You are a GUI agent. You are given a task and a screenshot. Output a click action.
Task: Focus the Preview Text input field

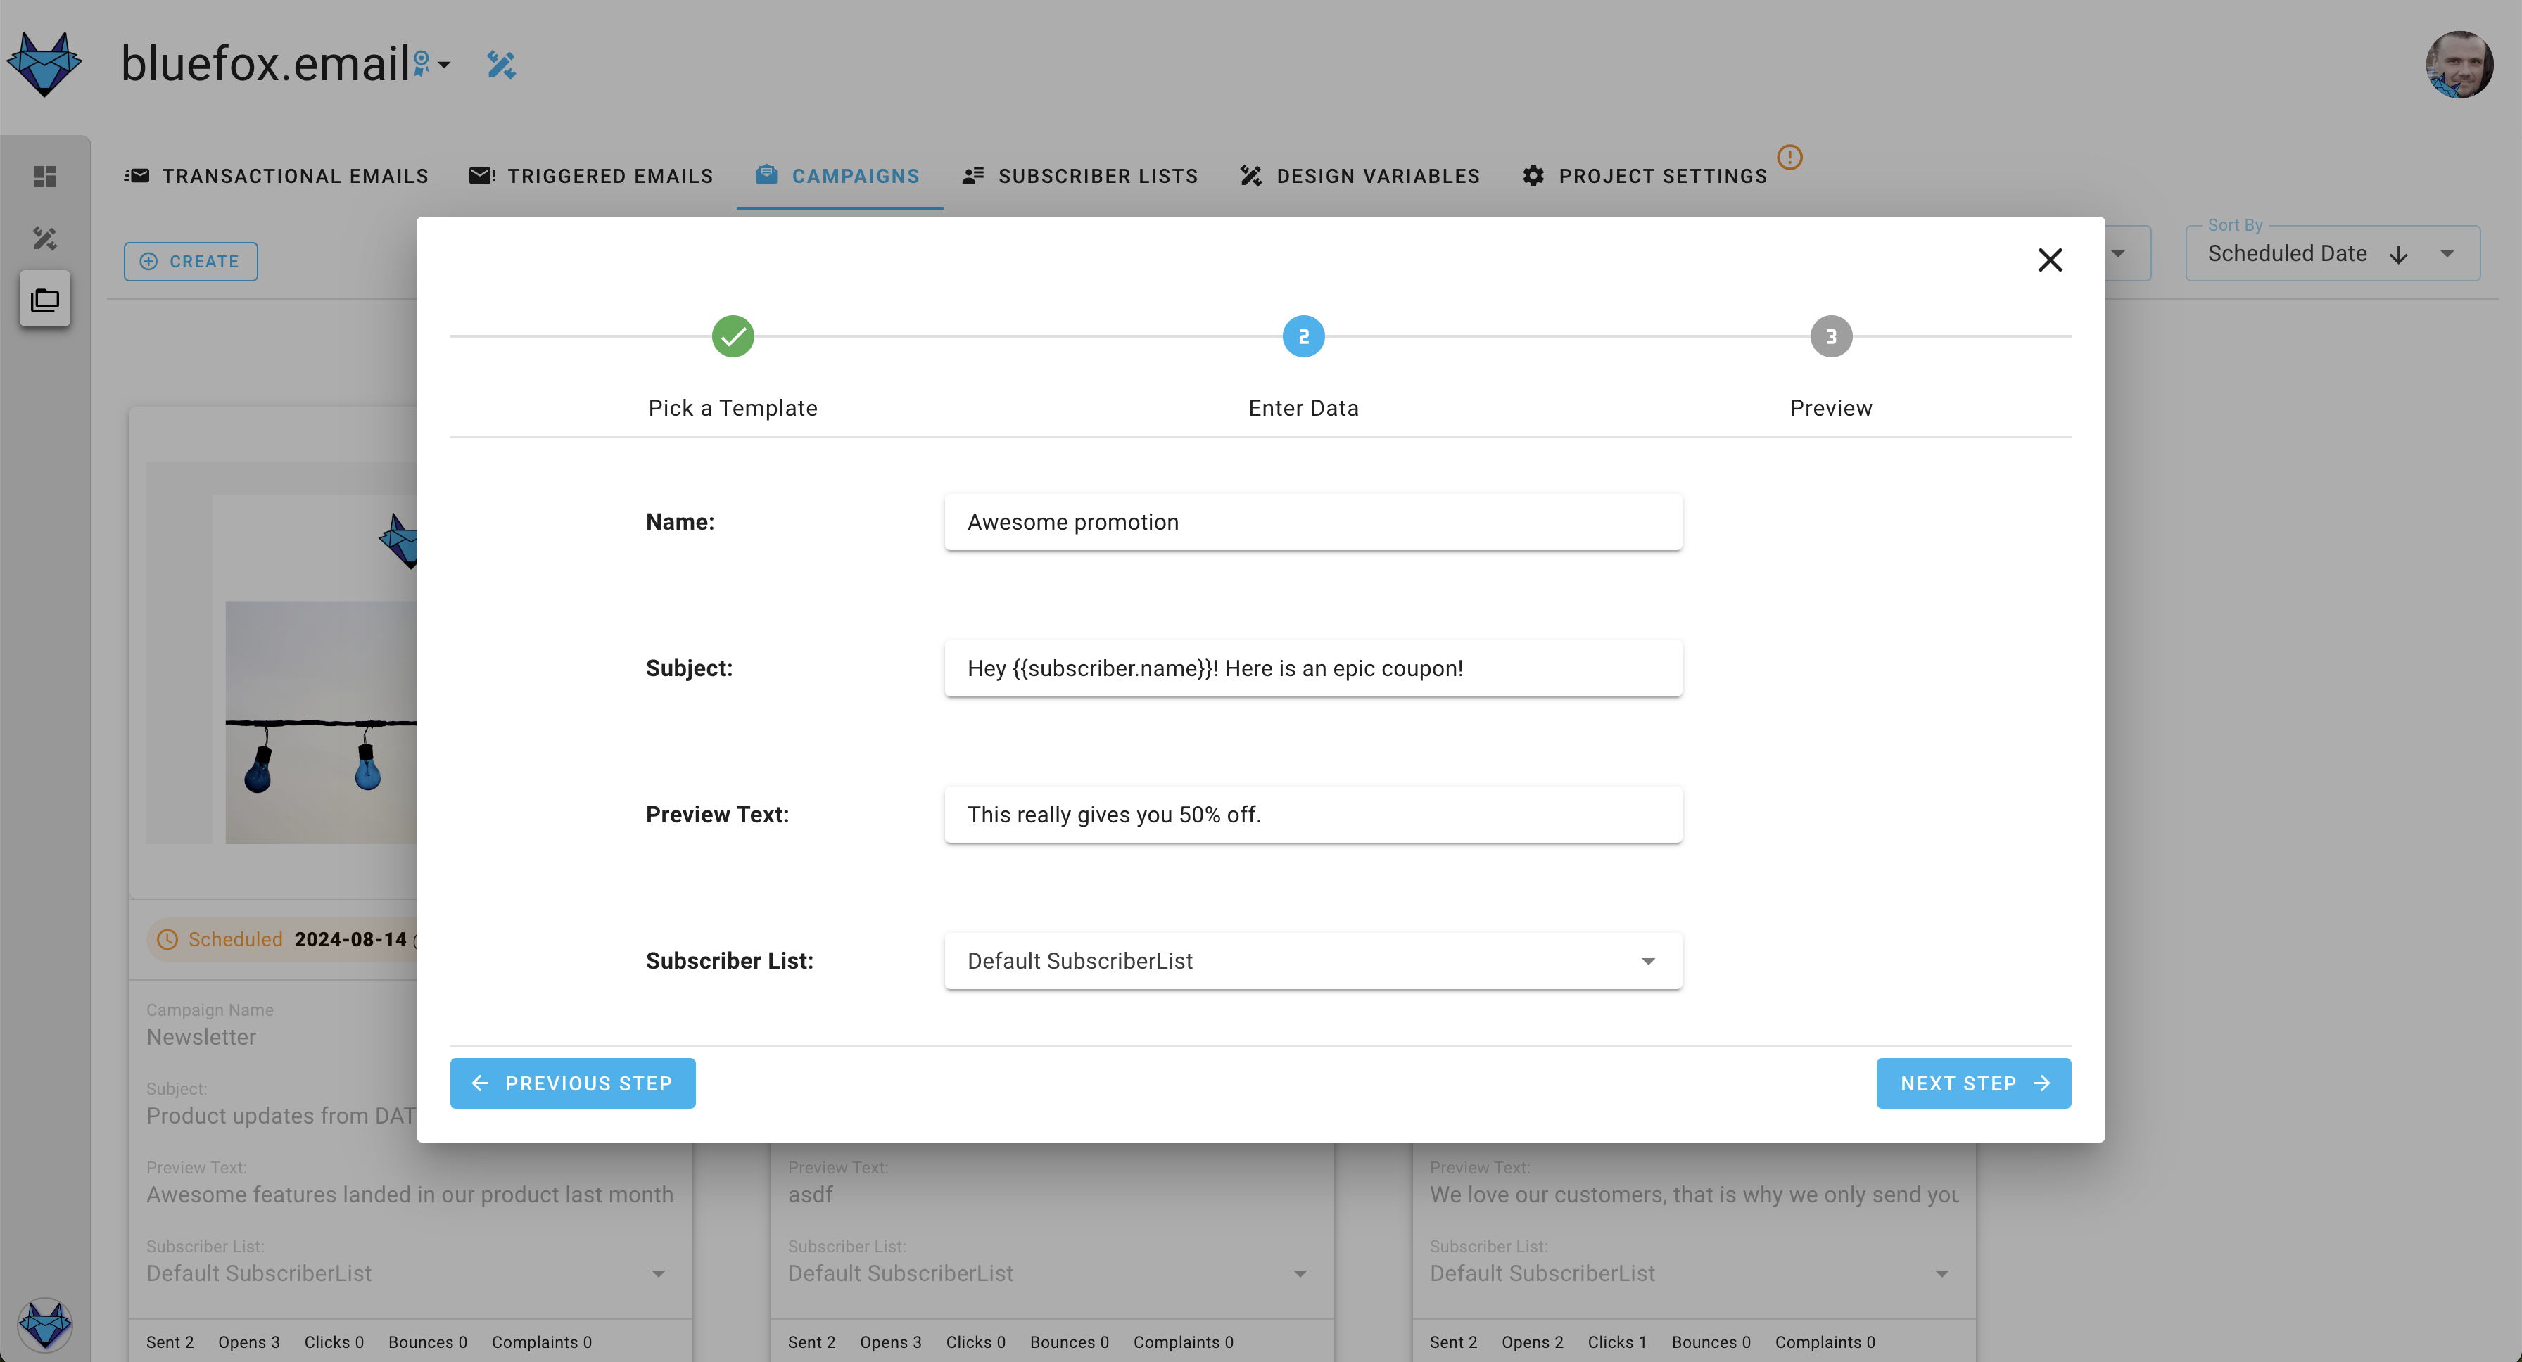click(x=1313, y=815)
